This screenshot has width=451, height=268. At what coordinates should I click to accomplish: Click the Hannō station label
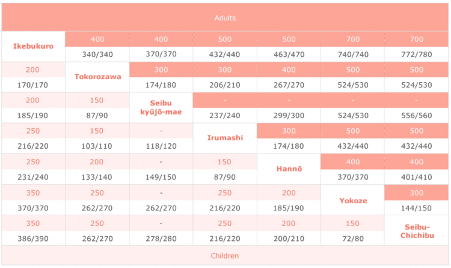[289, 169]
